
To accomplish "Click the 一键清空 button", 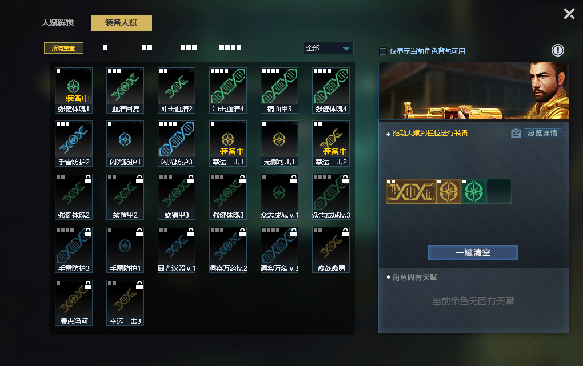I will pos(473,253).
